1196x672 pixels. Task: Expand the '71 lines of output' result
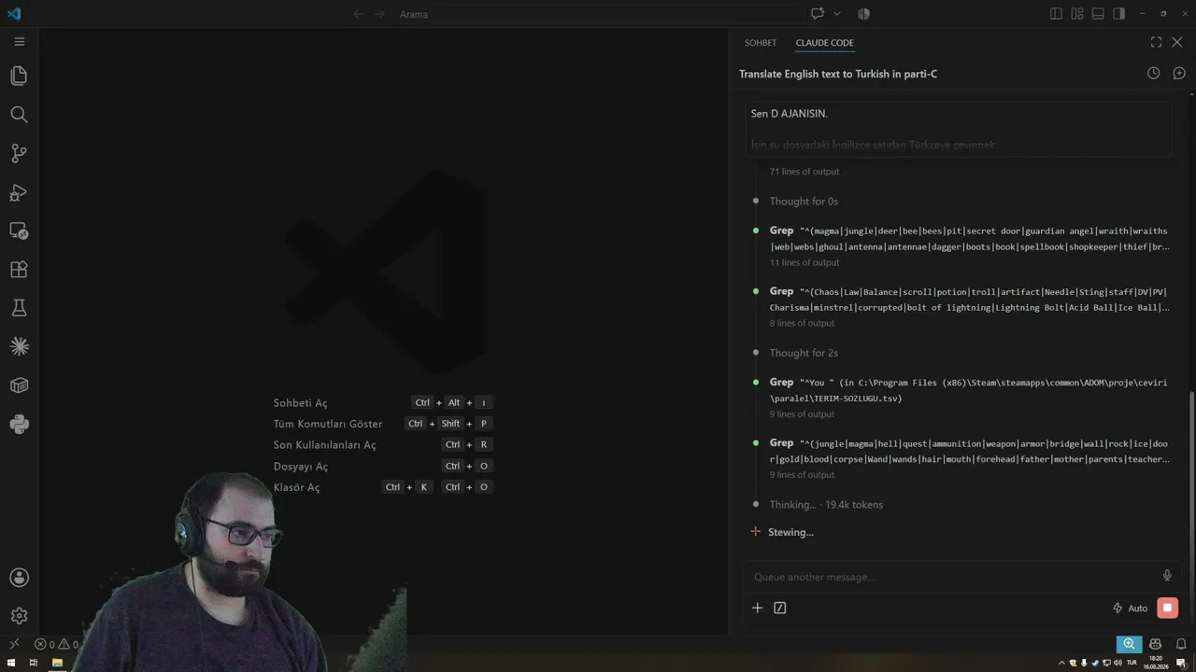(x=804, y=172)
